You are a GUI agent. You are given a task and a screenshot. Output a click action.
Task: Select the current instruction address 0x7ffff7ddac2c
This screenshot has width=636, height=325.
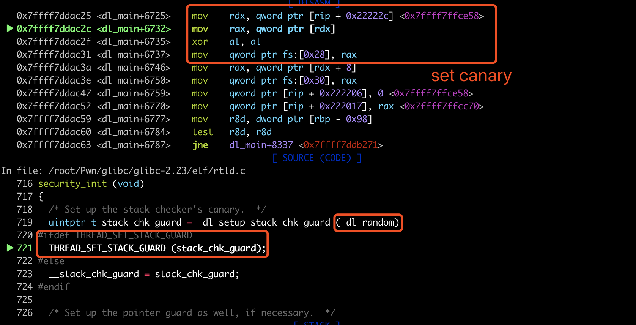pyautogui.click(x=54, y=29)
